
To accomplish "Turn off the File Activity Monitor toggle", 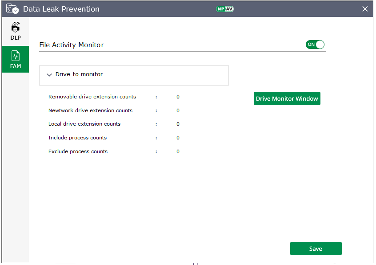I will (315, 45).
